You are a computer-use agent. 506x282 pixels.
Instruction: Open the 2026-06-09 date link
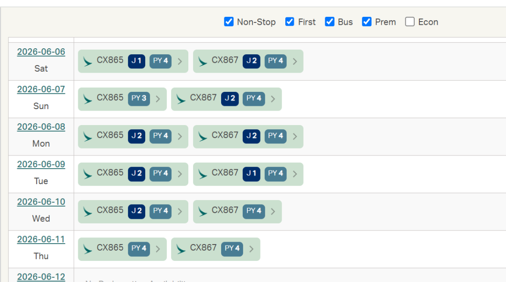41,164
